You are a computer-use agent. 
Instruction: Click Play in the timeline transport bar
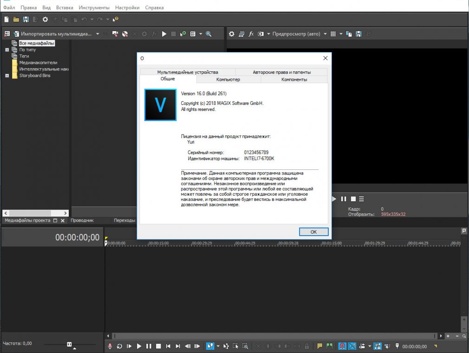(x=139, y=346)
